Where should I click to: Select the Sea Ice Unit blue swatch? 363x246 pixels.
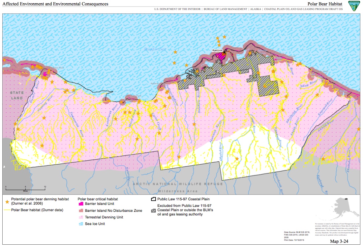click(x=81, y=224)
